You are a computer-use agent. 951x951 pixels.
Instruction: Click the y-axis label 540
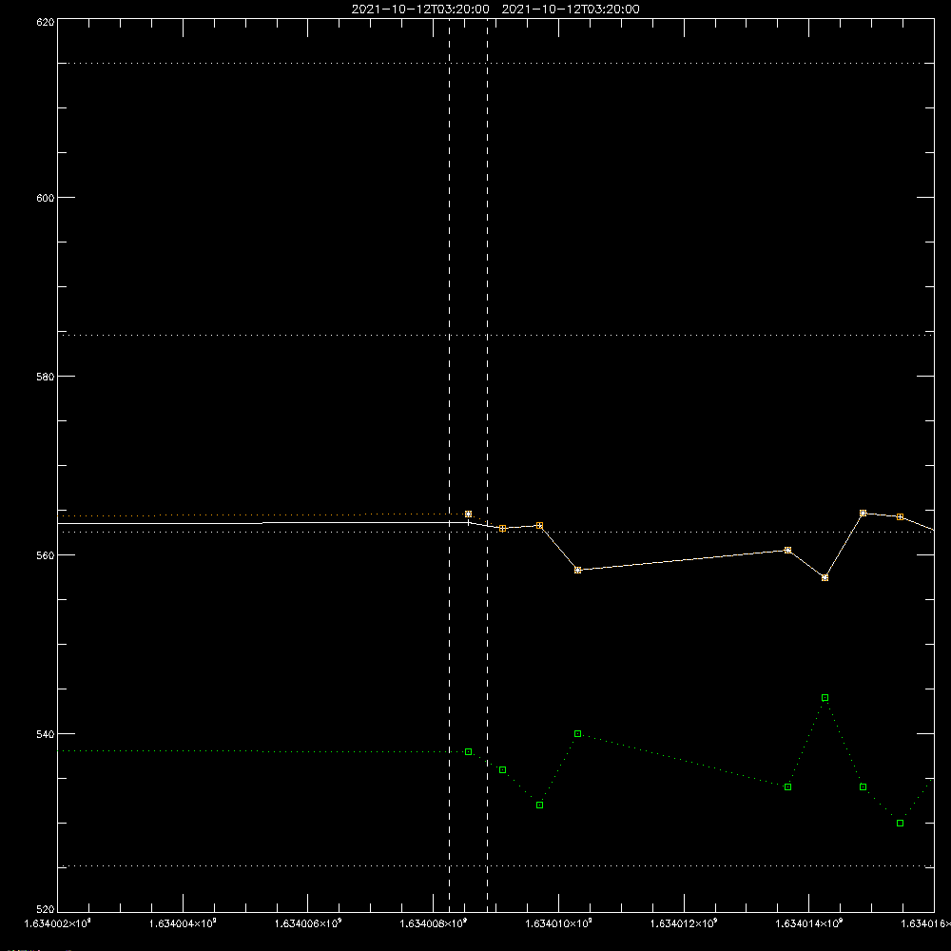click(46, 734)
